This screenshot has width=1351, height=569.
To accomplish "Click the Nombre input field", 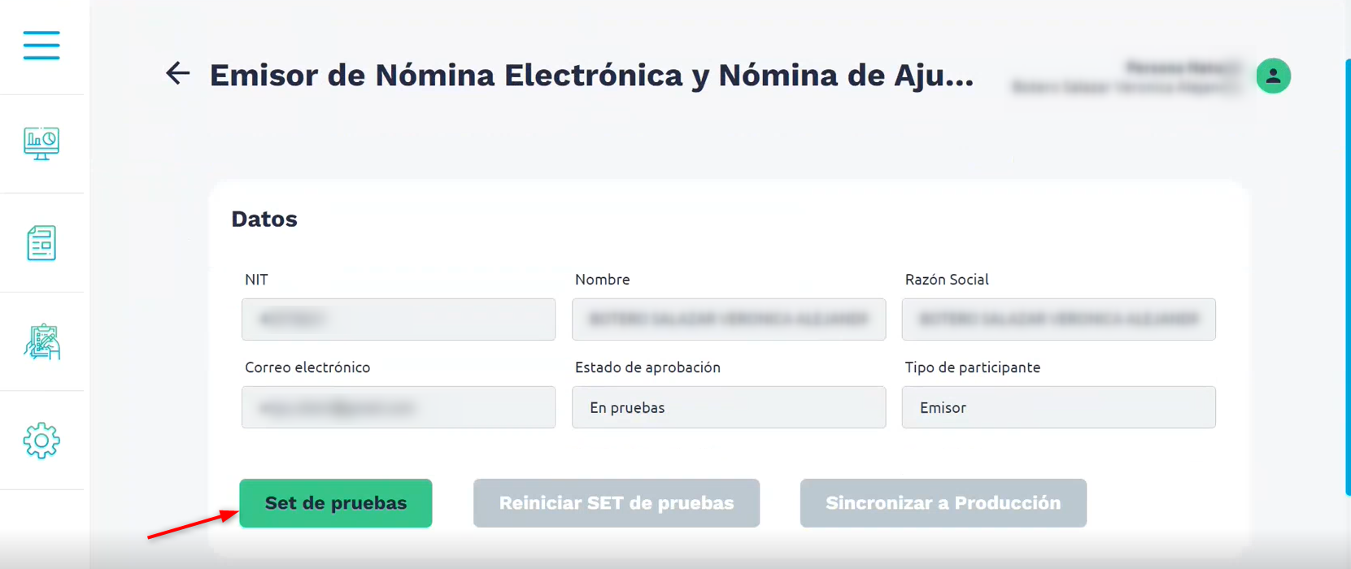I will pos(729,319).
